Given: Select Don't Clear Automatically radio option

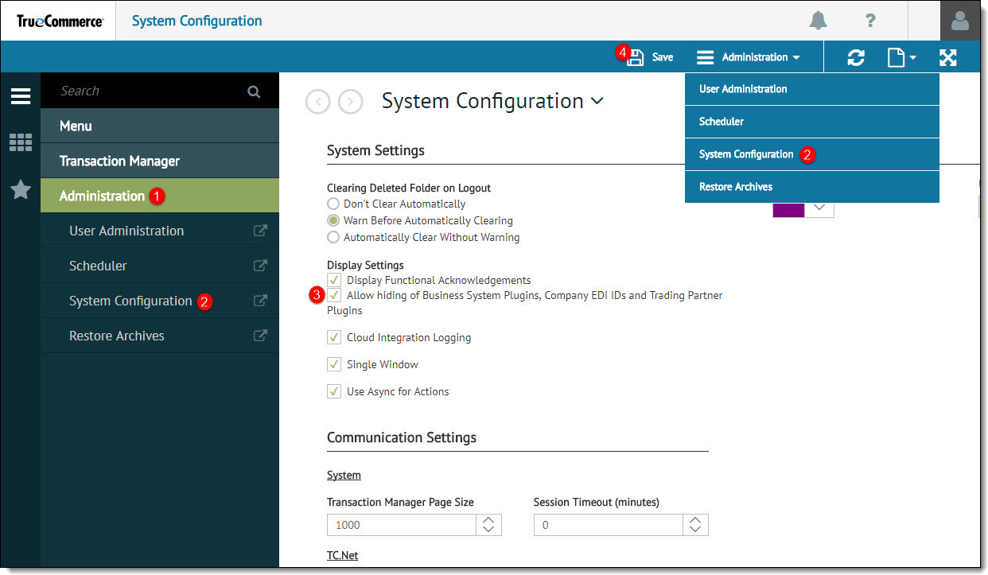Looking at the screenshot, I should tap(333, 204).
